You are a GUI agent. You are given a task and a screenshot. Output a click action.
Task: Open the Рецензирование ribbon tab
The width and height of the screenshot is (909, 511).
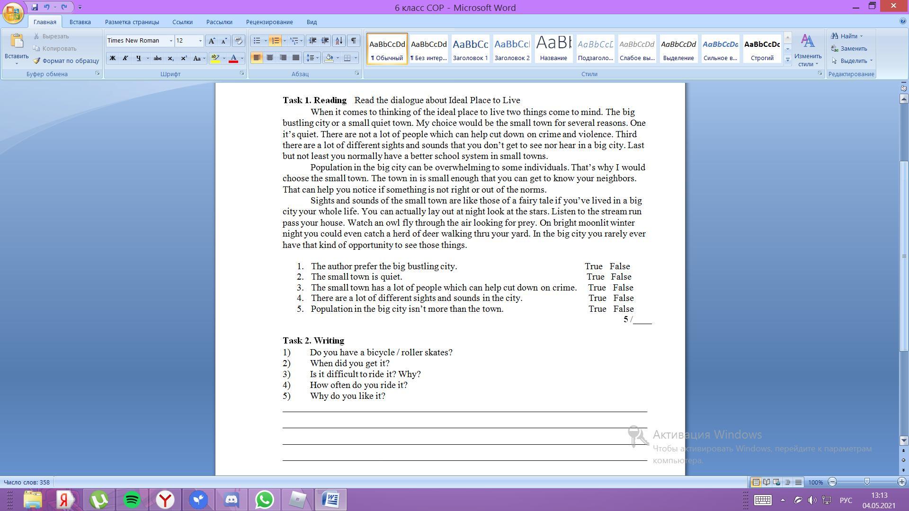pos(269,22)
